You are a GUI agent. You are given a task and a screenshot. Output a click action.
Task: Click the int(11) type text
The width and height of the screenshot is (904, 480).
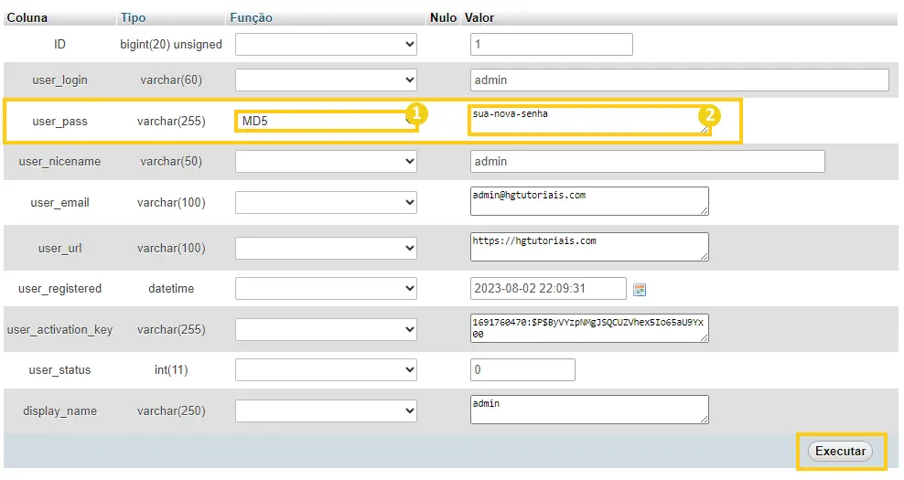click(171, 370)
